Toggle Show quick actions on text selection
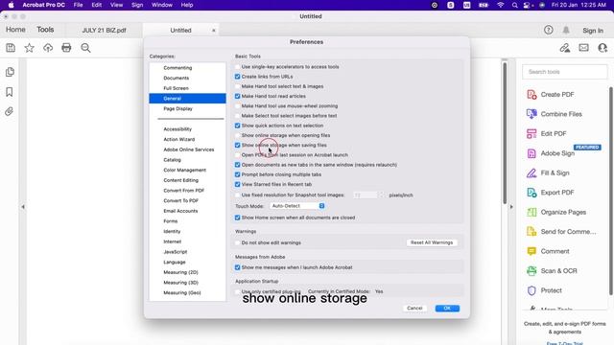 click(237, 126)
